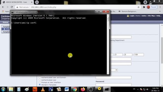Close the XEROX WORKCENTRE - Scan tab
Viewport: 163px width, 92px height.
(32, 2)
